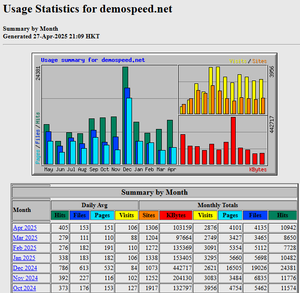Click the orange Sites column header
This screenshot has width=300, height=293.
coord(149,216)
